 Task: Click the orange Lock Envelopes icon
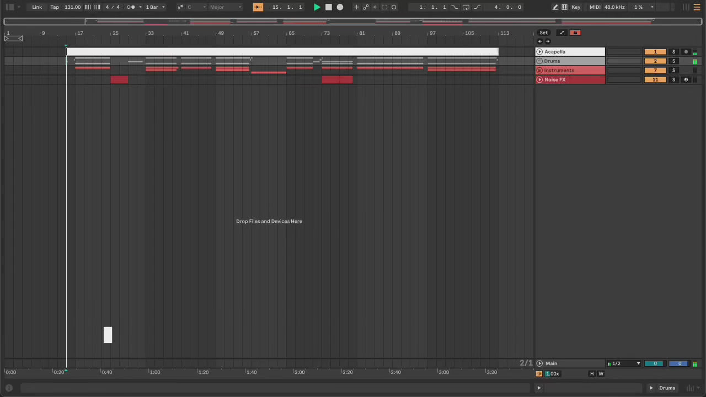tap(575, 33)
